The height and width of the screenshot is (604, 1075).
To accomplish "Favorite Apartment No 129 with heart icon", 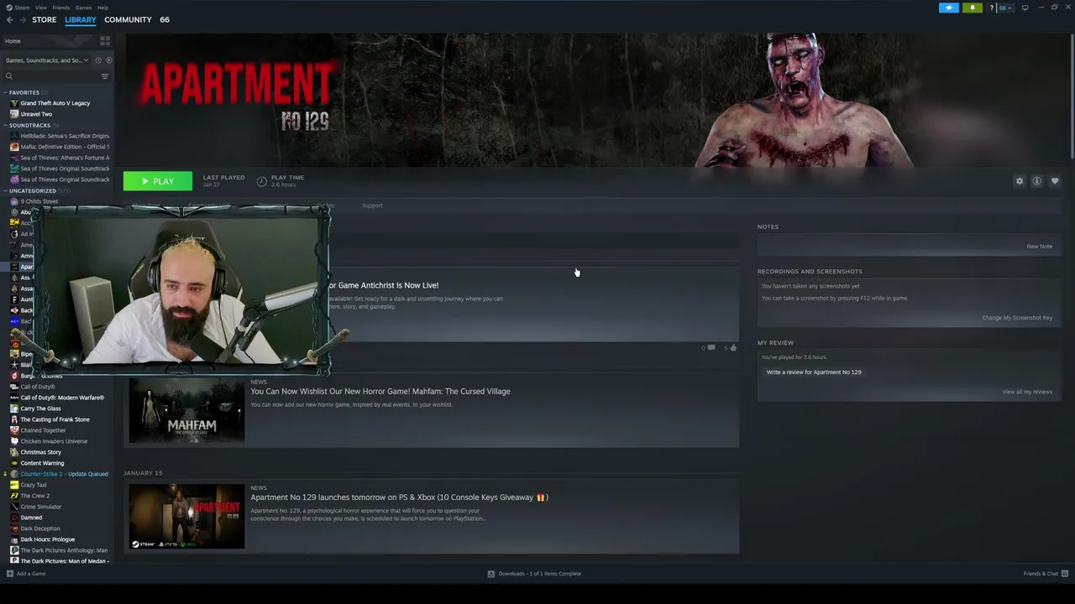I will click(1055, 181).
